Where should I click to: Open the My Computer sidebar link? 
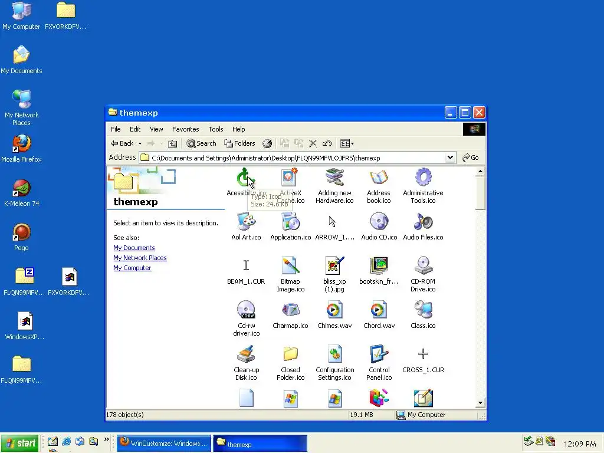(x=132, y=268)
